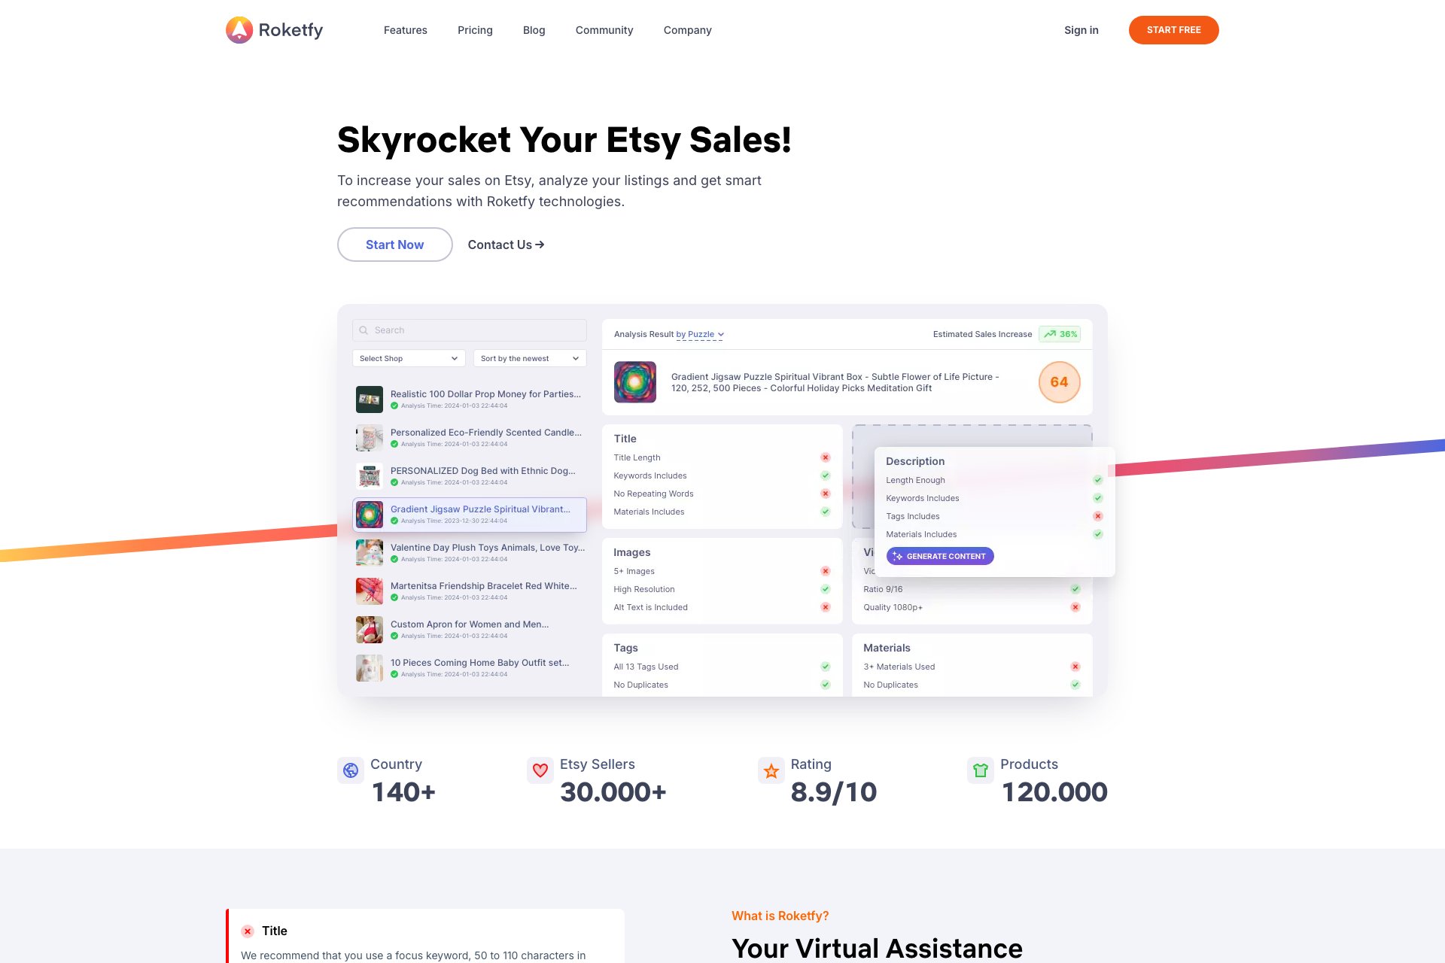Open the Community menu item
Image resolution: width=1445 pixels, height=963 pixels.
(x=604, y=30)
